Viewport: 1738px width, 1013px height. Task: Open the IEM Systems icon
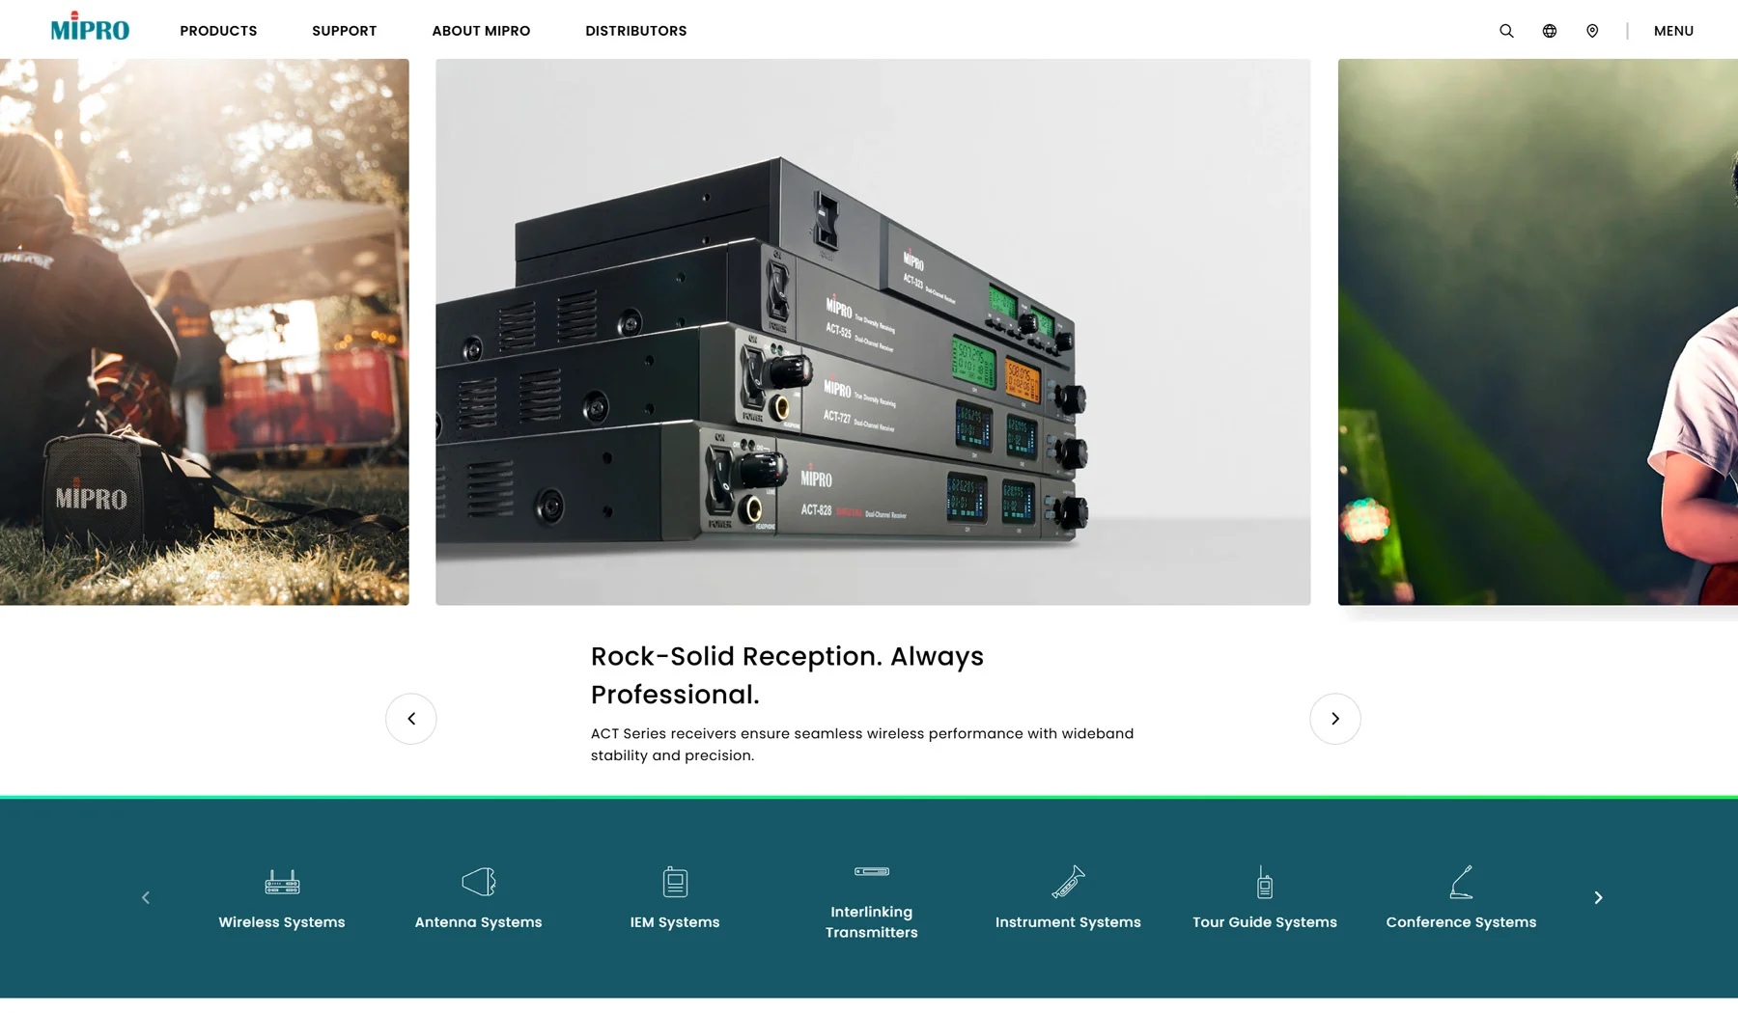tap(675, 882)
